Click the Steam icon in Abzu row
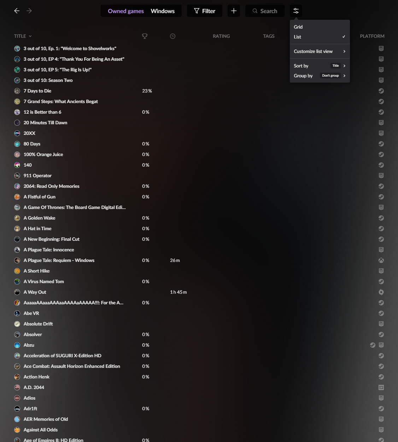This screenshot has width=398, height=442. point(373,345)
